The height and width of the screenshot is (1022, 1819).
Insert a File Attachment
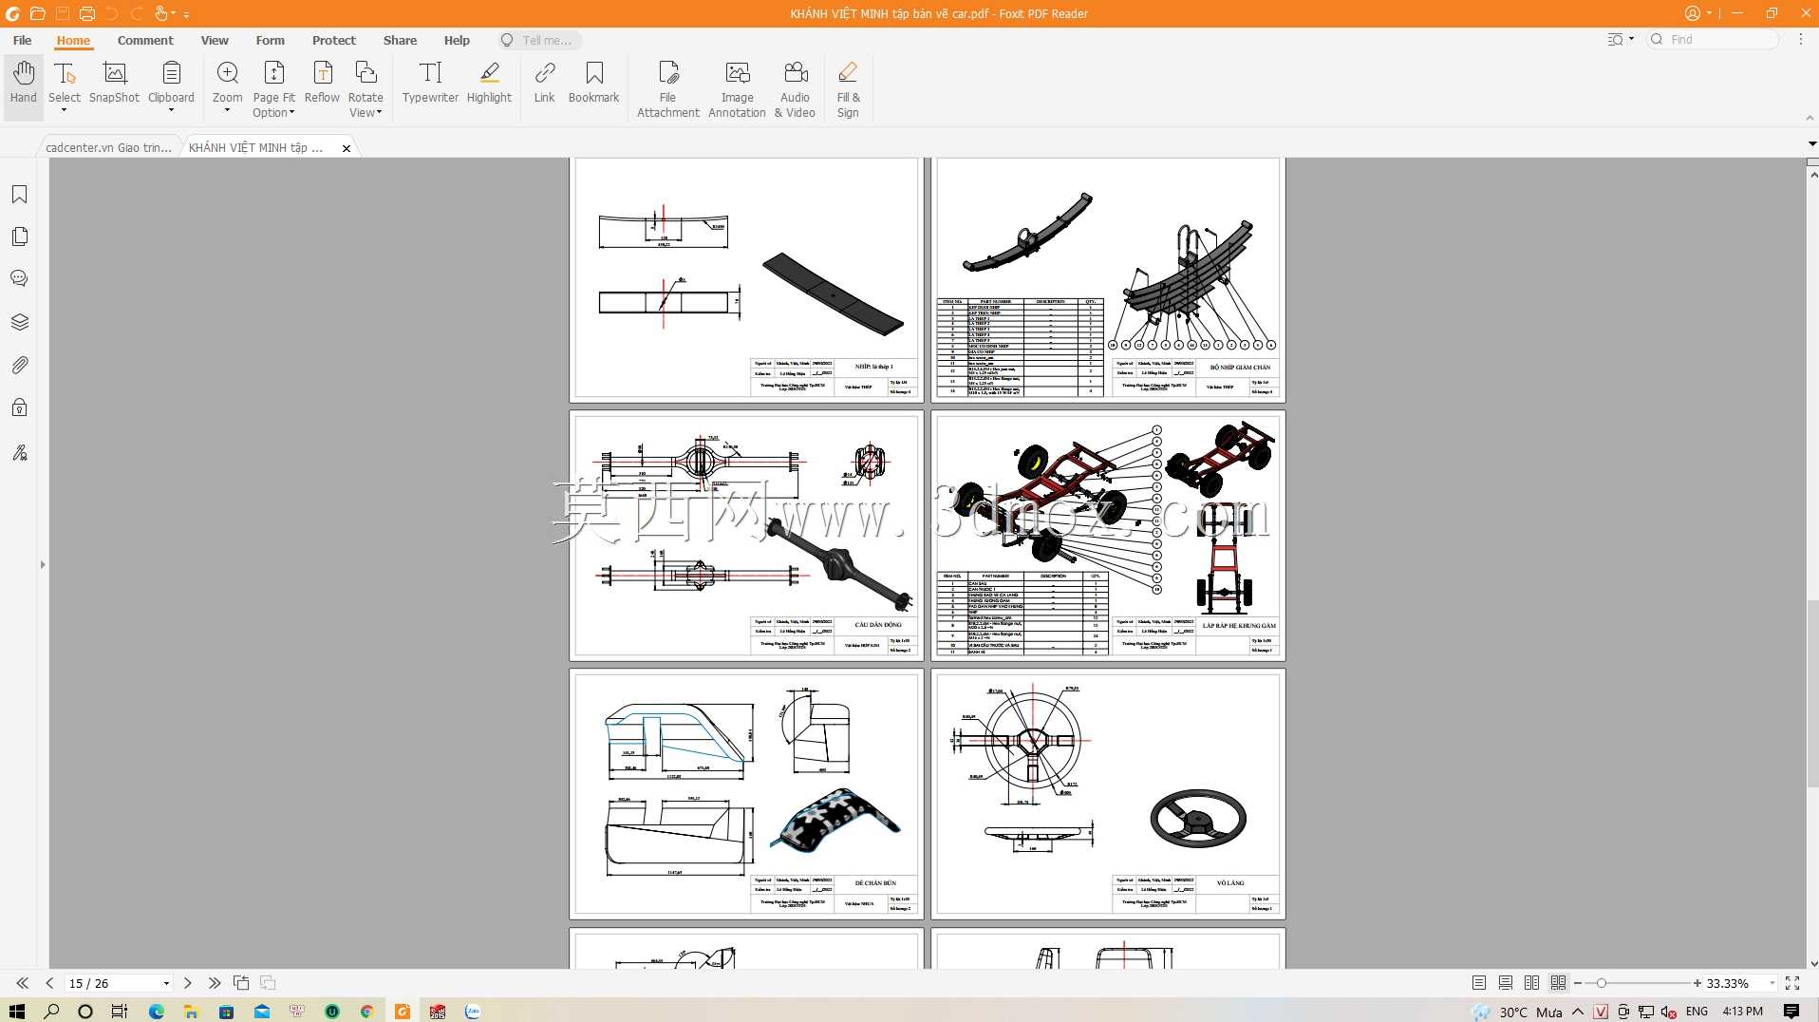tap(668, 89)
